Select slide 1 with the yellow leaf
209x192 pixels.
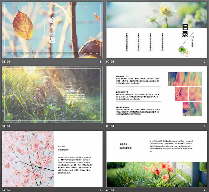pyautogui.click(x=52, y=30)
